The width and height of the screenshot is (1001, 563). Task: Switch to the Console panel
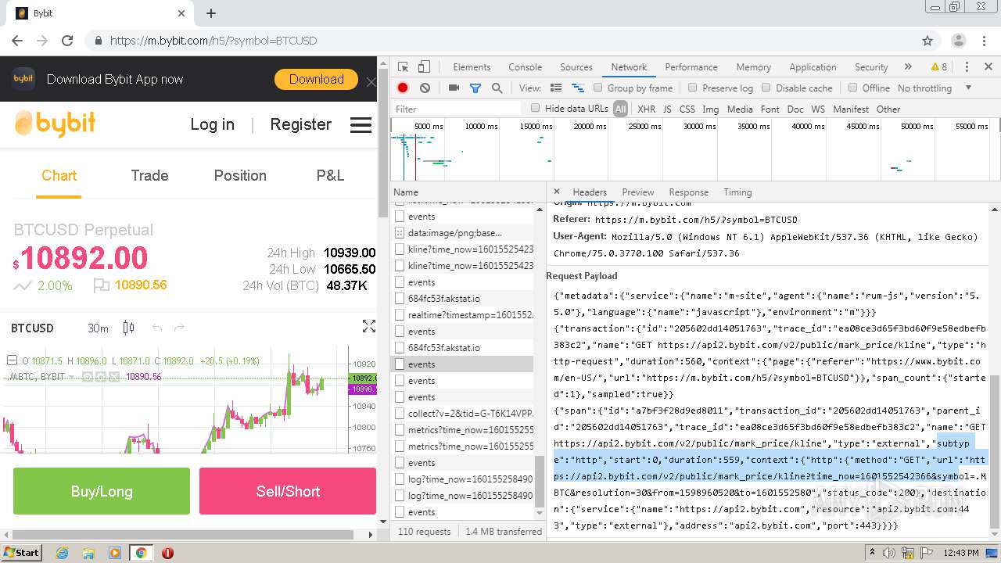(x=526, y=67)
